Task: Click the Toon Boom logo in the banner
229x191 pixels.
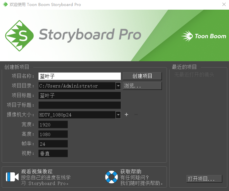Action: 203,36
